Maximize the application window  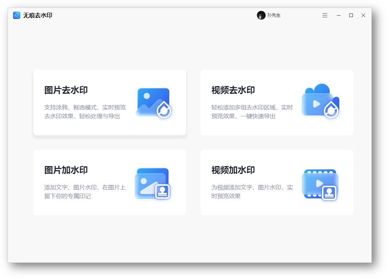pyautogui.click(x=350, y=16)
